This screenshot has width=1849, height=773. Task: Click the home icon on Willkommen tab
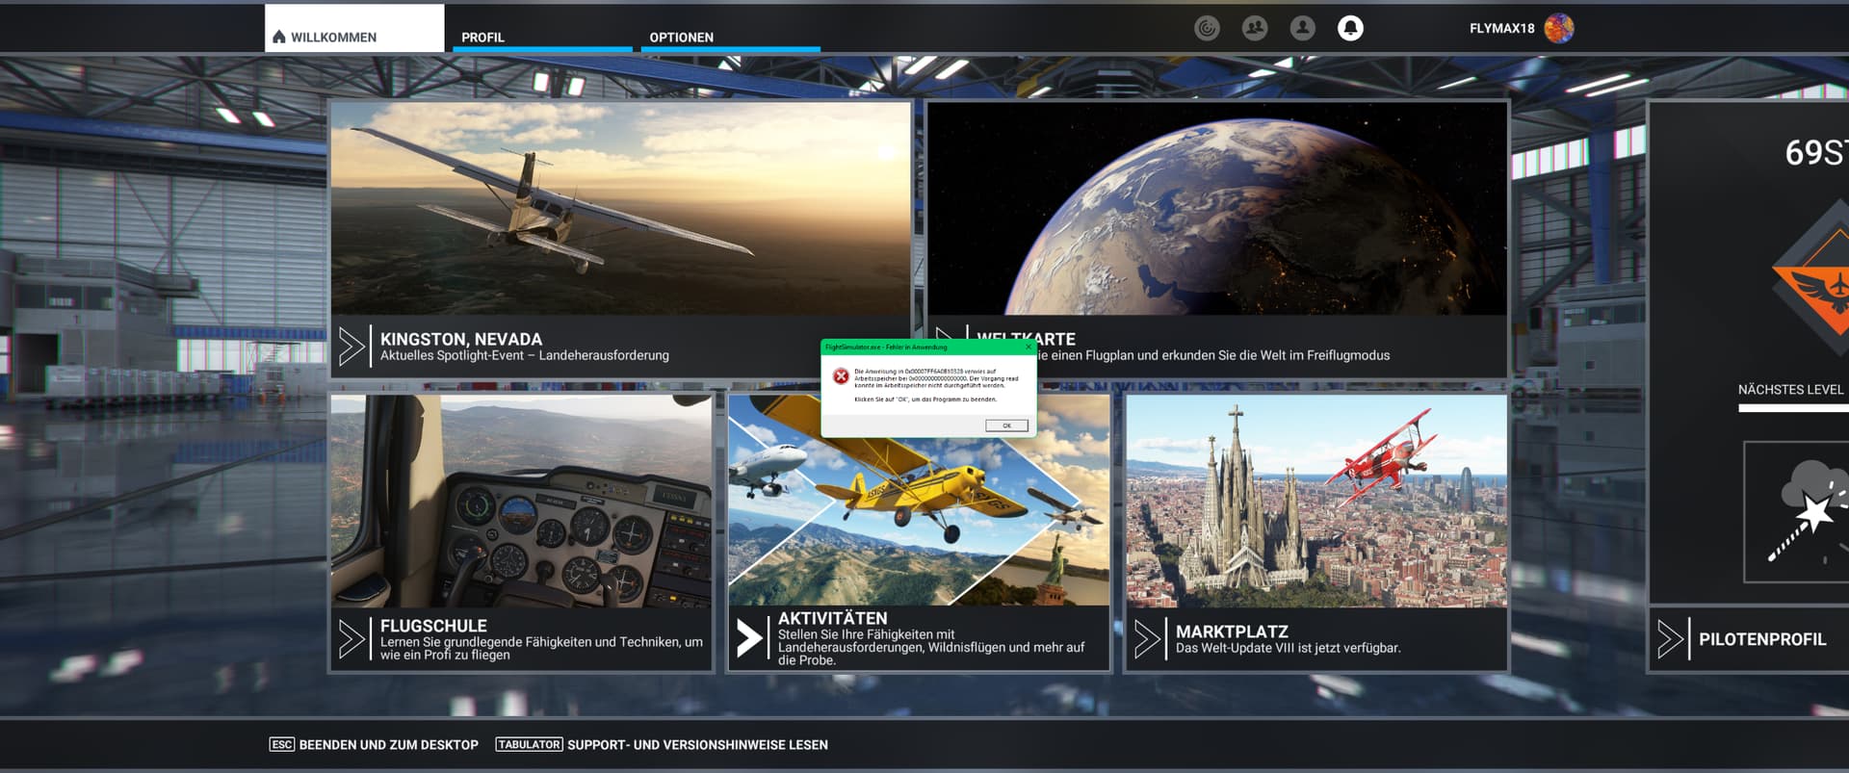pyautogui.click(x=279, y=37)
